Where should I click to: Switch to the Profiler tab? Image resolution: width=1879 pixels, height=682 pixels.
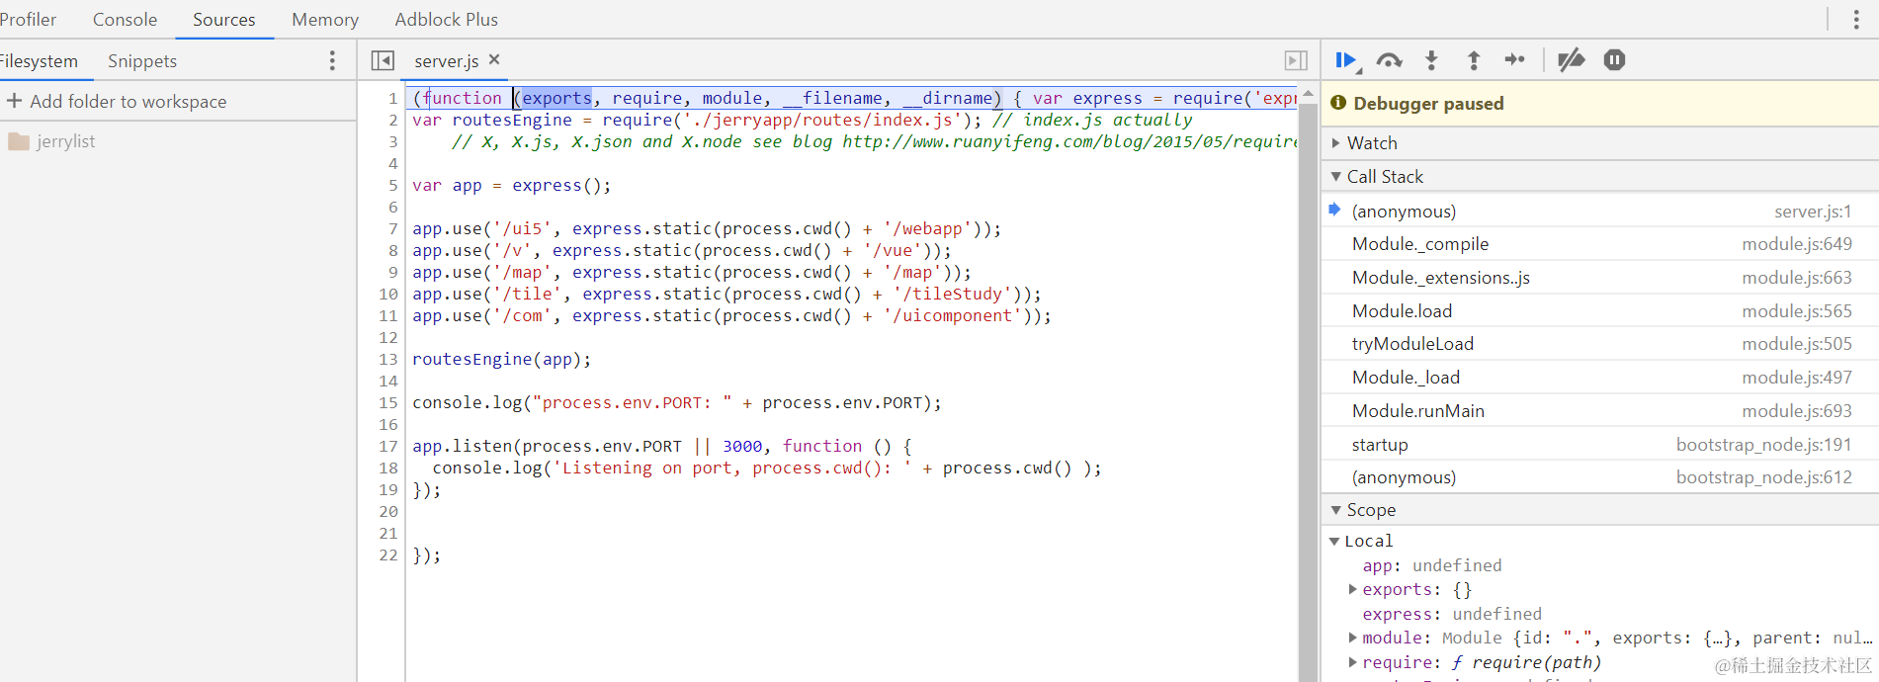[x=28, y=20]
